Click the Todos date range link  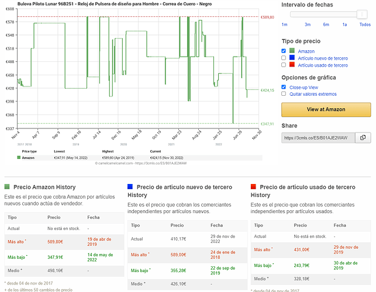pos(365,25)
